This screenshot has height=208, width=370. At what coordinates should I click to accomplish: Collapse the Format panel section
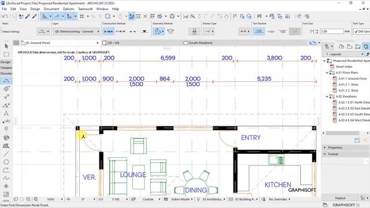pos(325,154)
